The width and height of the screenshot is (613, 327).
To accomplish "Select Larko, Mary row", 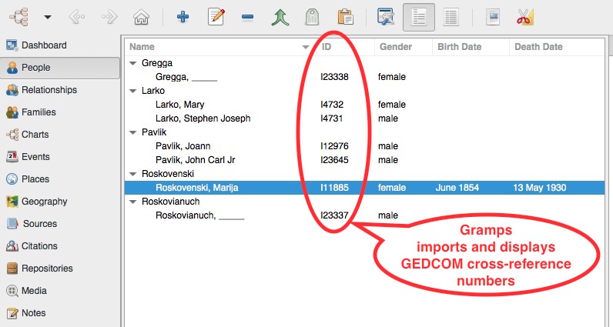I will click(364, 105).
